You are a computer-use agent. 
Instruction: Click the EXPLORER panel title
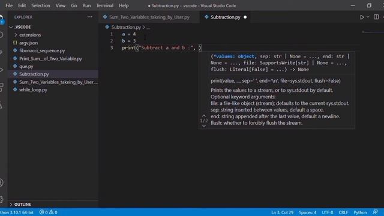(x=23, y=17)
